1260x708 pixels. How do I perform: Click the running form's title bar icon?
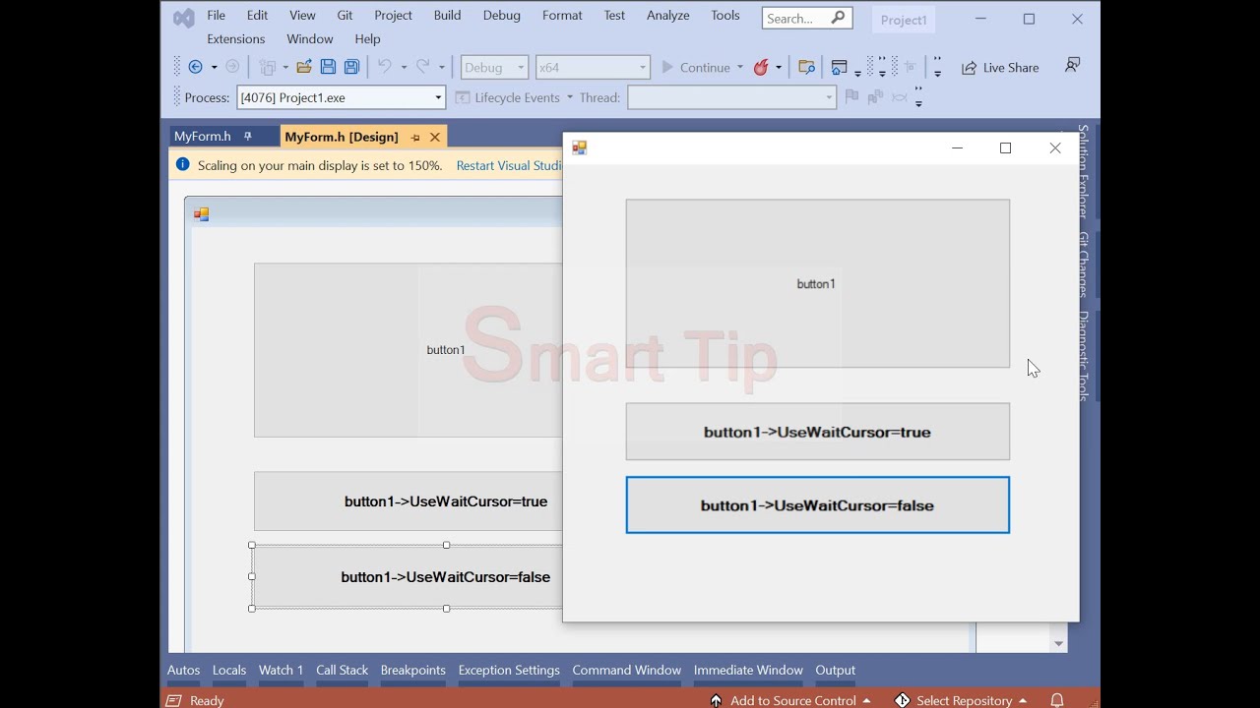pyautogui.click(x=579, y=147)
